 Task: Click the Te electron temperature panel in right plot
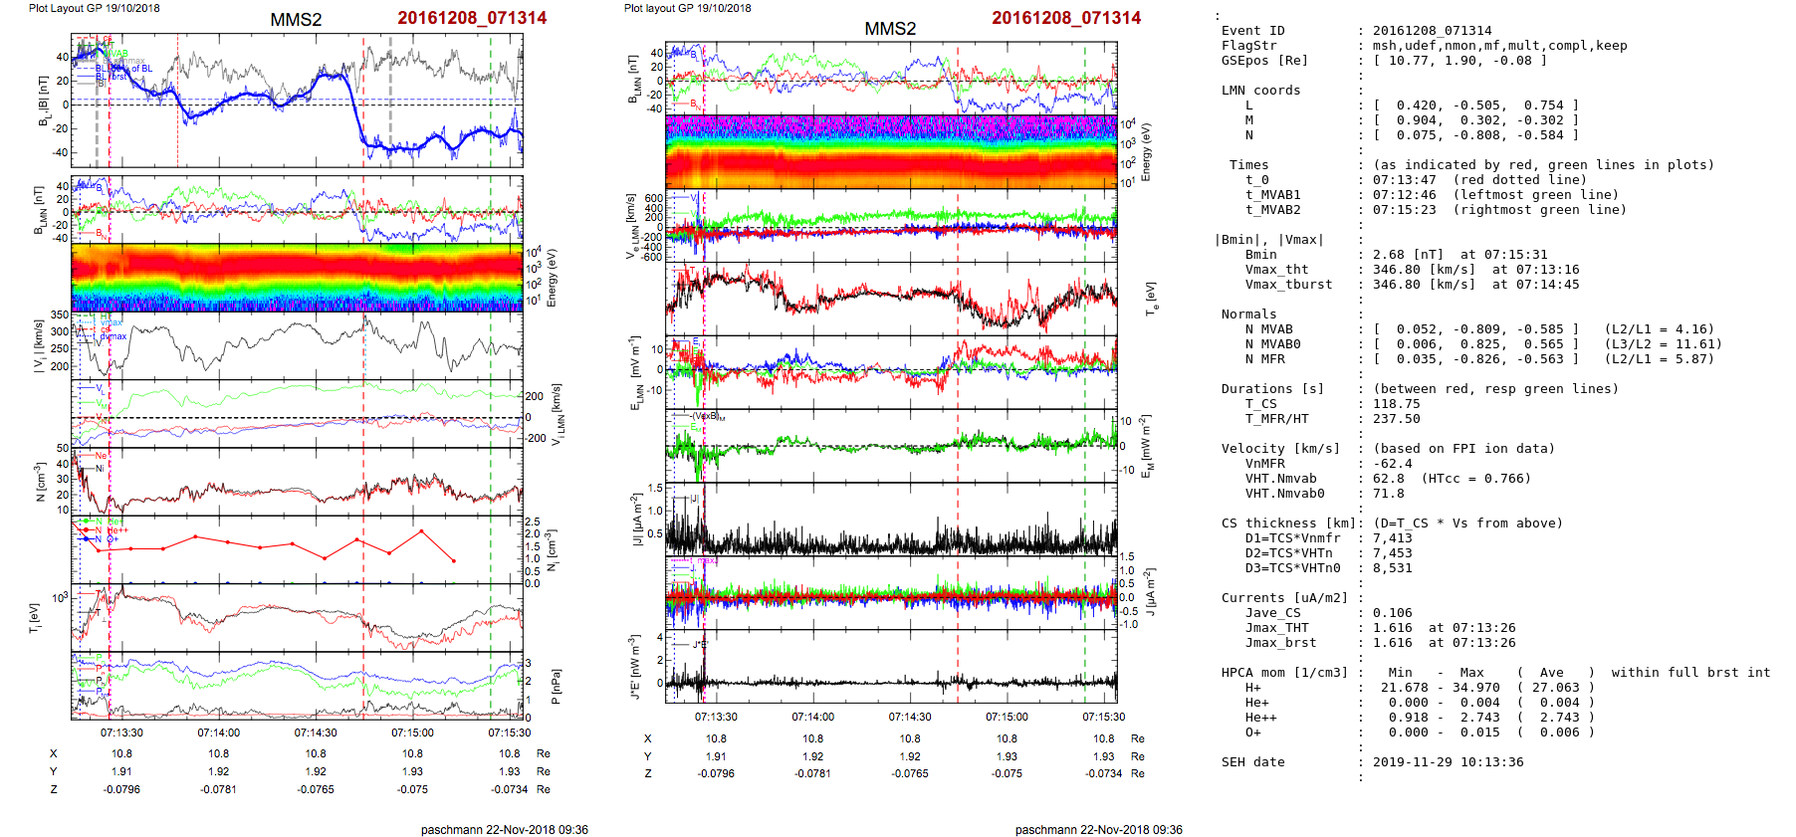[891, 297]
